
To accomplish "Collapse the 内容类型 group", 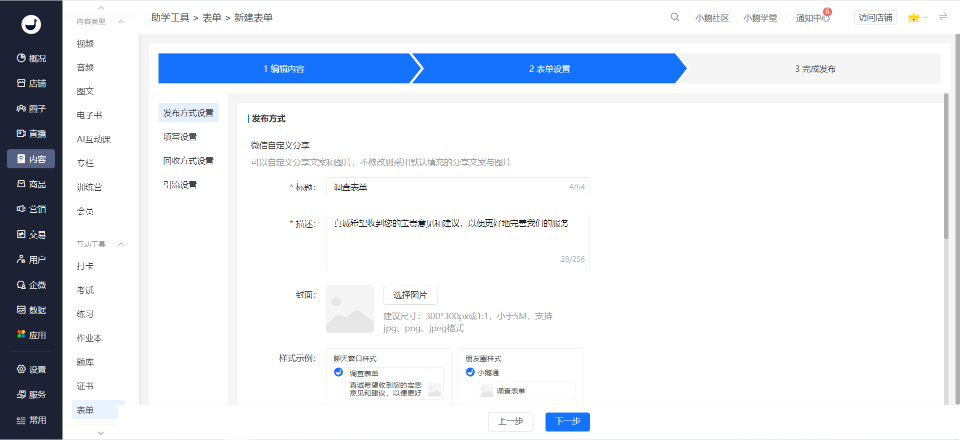I will pyautogui.click(x=120, y=21).
